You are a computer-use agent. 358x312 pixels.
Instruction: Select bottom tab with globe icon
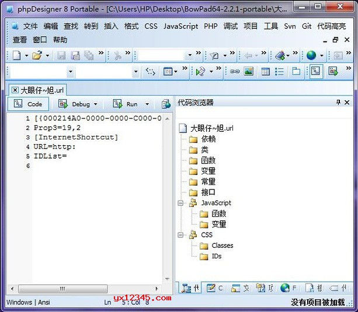pos(289,288)
